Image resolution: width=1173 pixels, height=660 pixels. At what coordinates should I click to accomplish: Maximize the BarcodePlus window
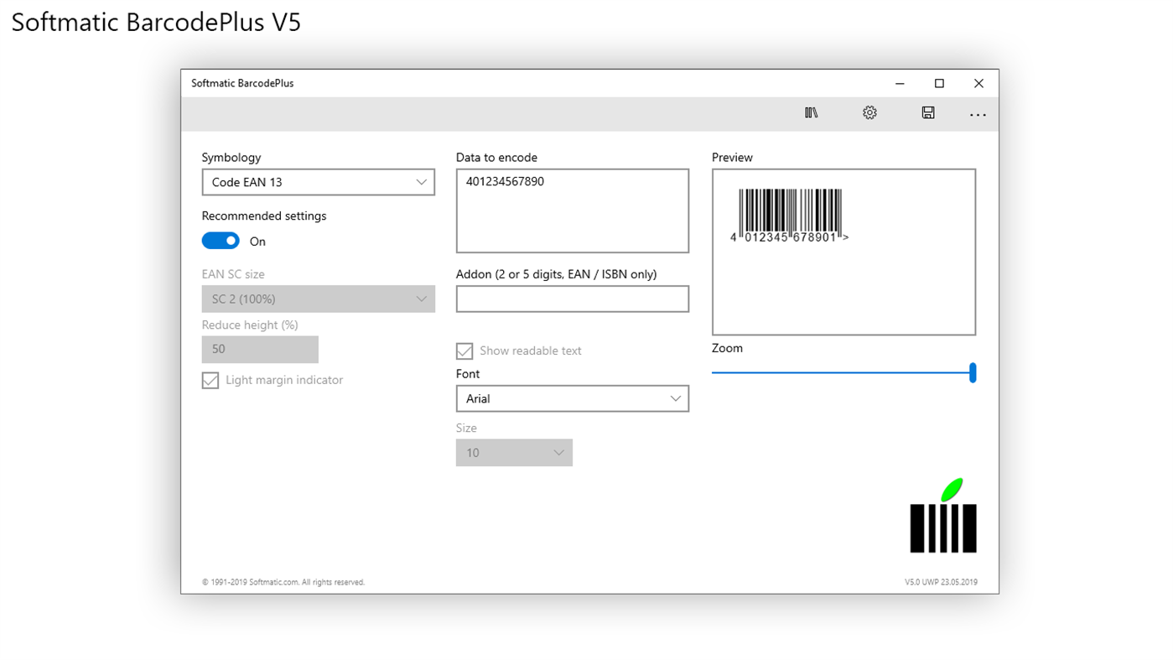tap(939, 83)
